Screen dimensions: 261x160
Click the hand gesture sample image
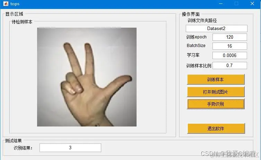87,77
